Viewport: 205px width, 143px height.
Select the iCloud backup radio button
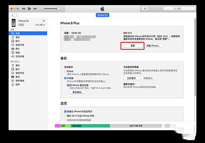[x=65, y=71]
